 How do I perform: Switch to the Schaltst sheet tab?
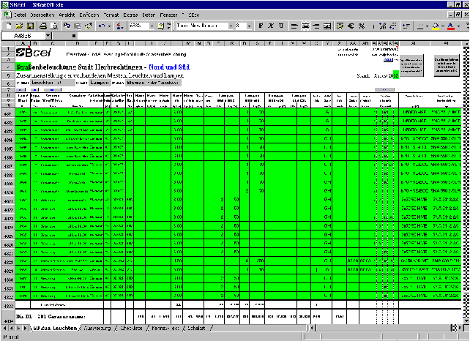pyautogui.click(x=196, y=328)
